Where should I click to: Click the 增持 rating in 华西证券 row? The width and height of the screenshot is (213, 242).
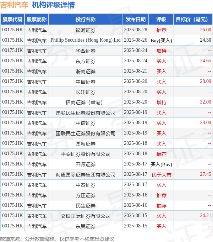pyautogui.click(x=161, y=51)
